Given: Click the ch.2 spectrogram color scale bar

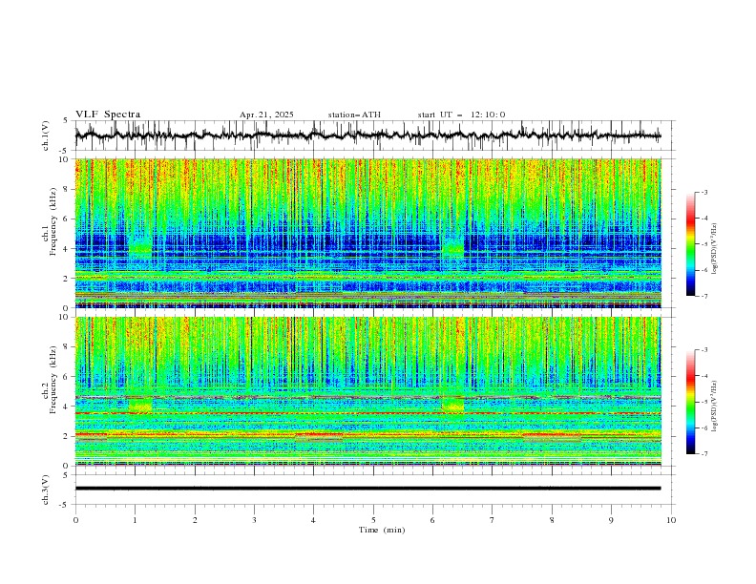Looking at the screenshot, I should coord(691,402).
